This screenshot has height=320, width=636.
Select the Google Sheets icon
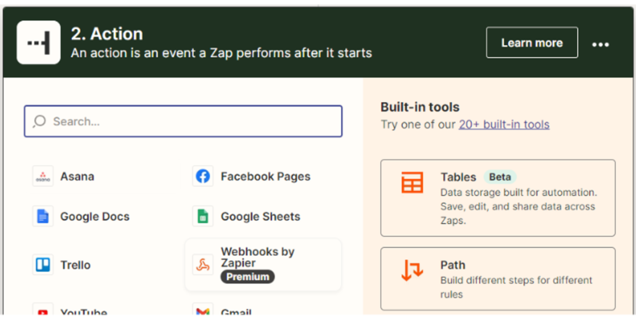coord(203,216)
